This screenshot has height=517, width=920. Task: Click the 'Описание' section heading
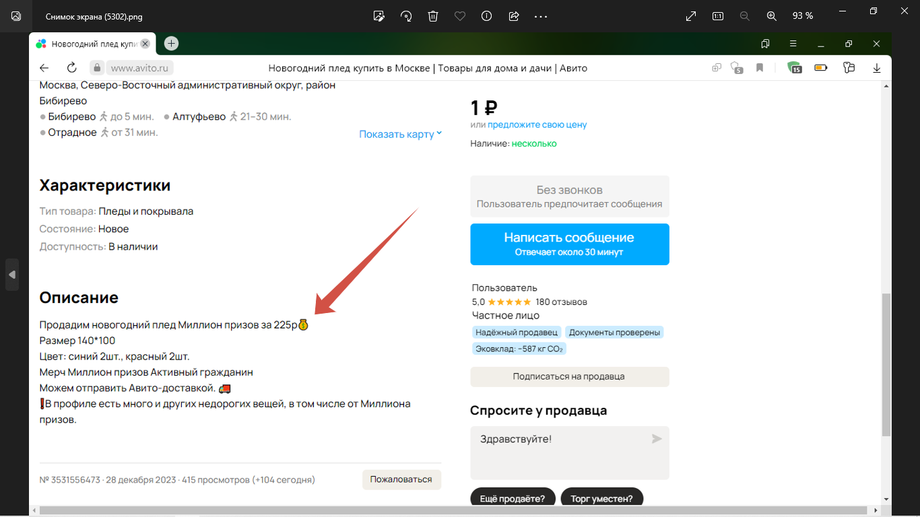[x=79, y=298]
